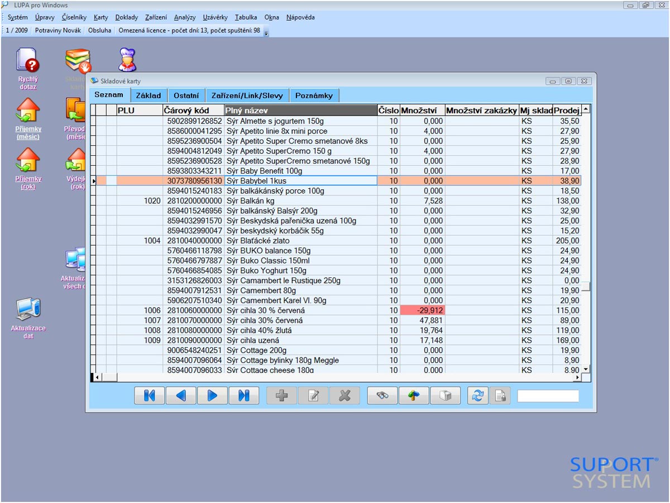This screenshot has width=670, height=503.
Task: Click the price 205,00 cell
Action: coord(567,241)
